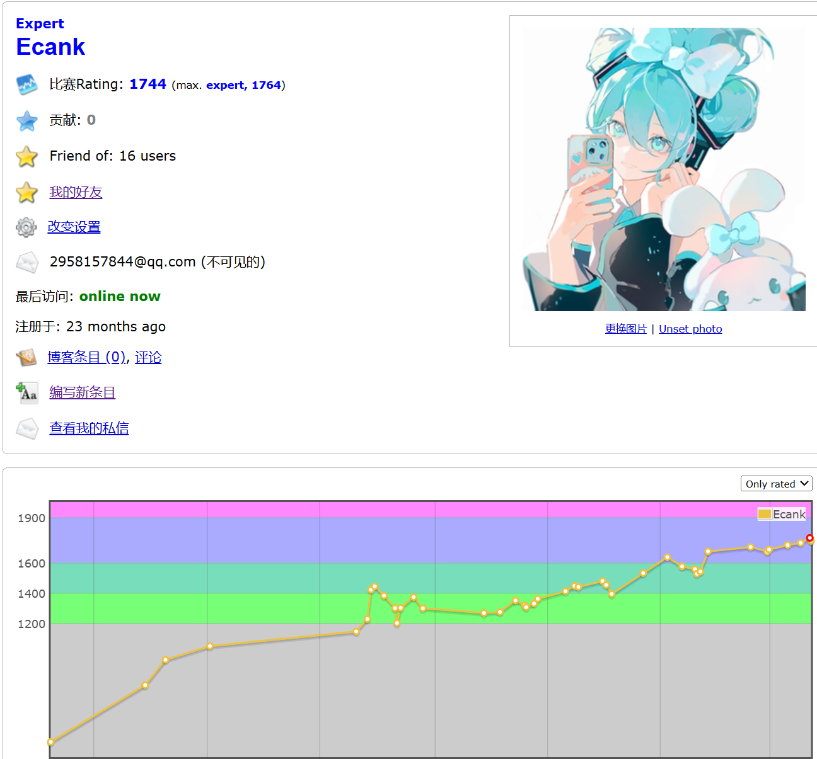
Task: Click the Expert rank title
Action: 40,24
